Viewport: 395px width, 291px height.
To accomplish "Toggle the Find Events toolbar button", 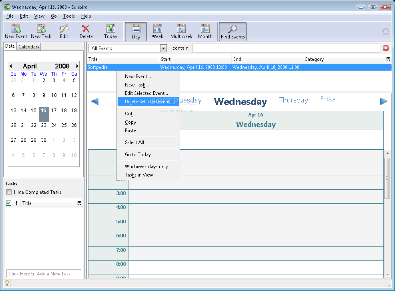I will pos(233,32).
